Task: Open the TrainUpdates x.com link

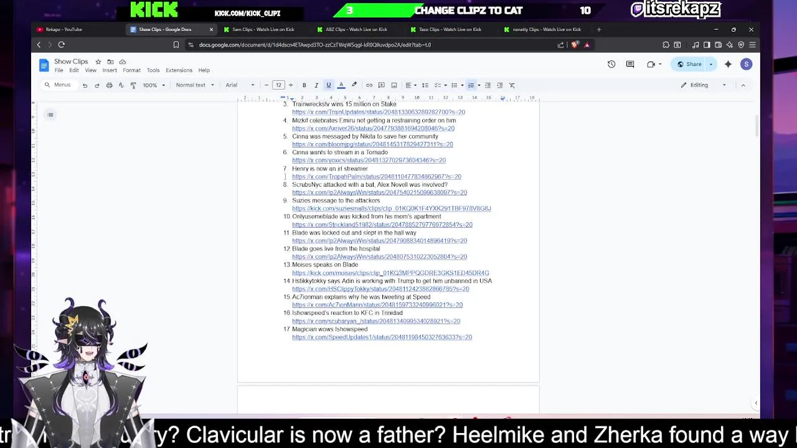Action: tap(379, 112)
